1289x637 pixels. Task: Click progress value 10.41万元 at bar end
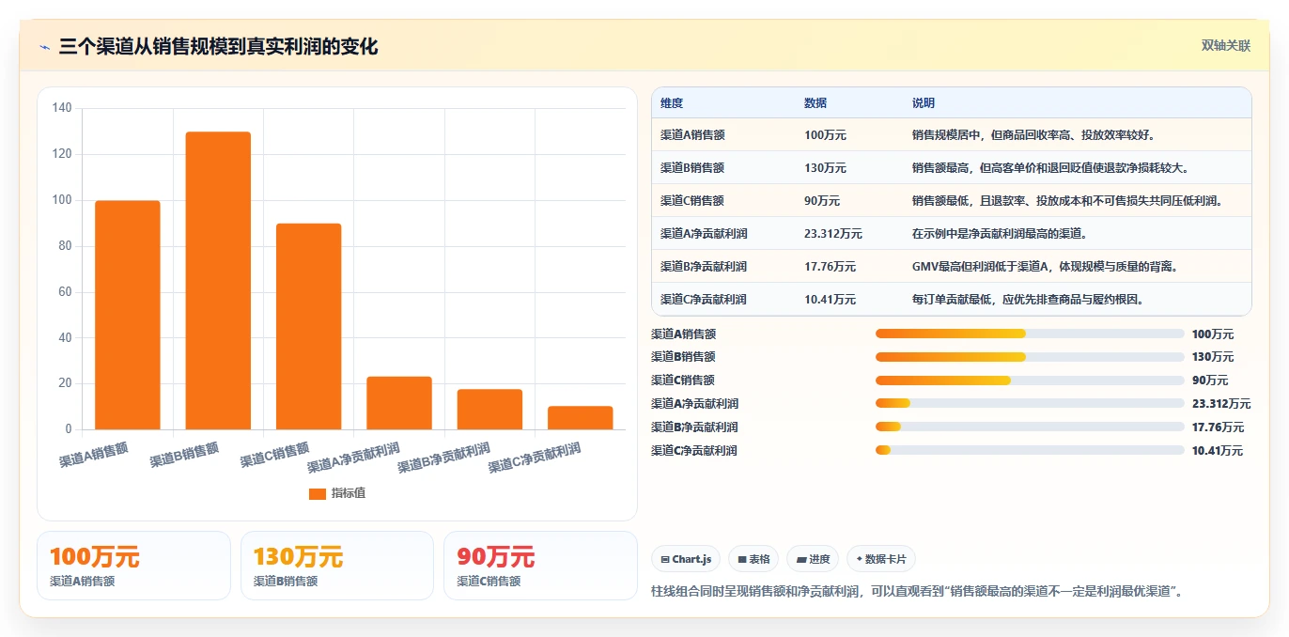pos(1218,451)
